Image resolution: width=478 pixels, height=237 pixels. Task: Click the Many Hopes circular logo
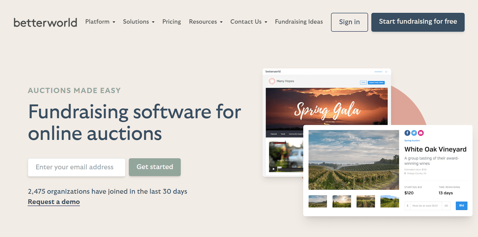(272, 81)
